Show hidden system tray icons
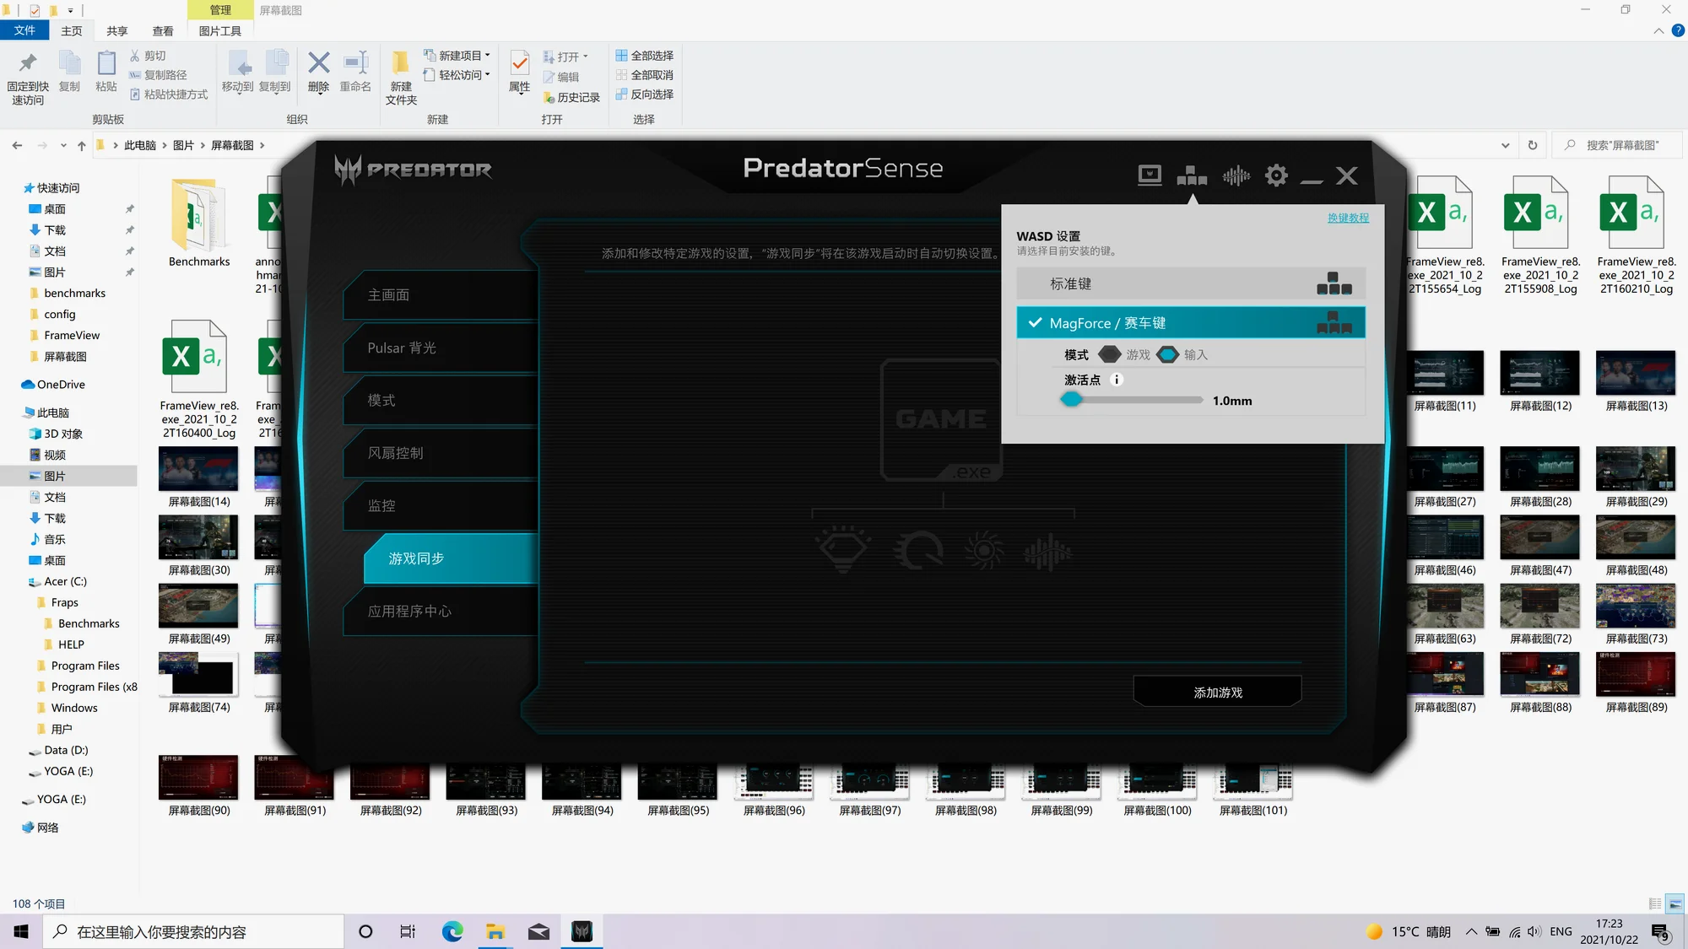 1471,931
